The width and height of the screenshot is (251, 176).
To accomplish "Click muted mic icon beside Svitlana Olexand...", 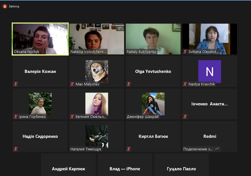I will (x=185, y=52).
